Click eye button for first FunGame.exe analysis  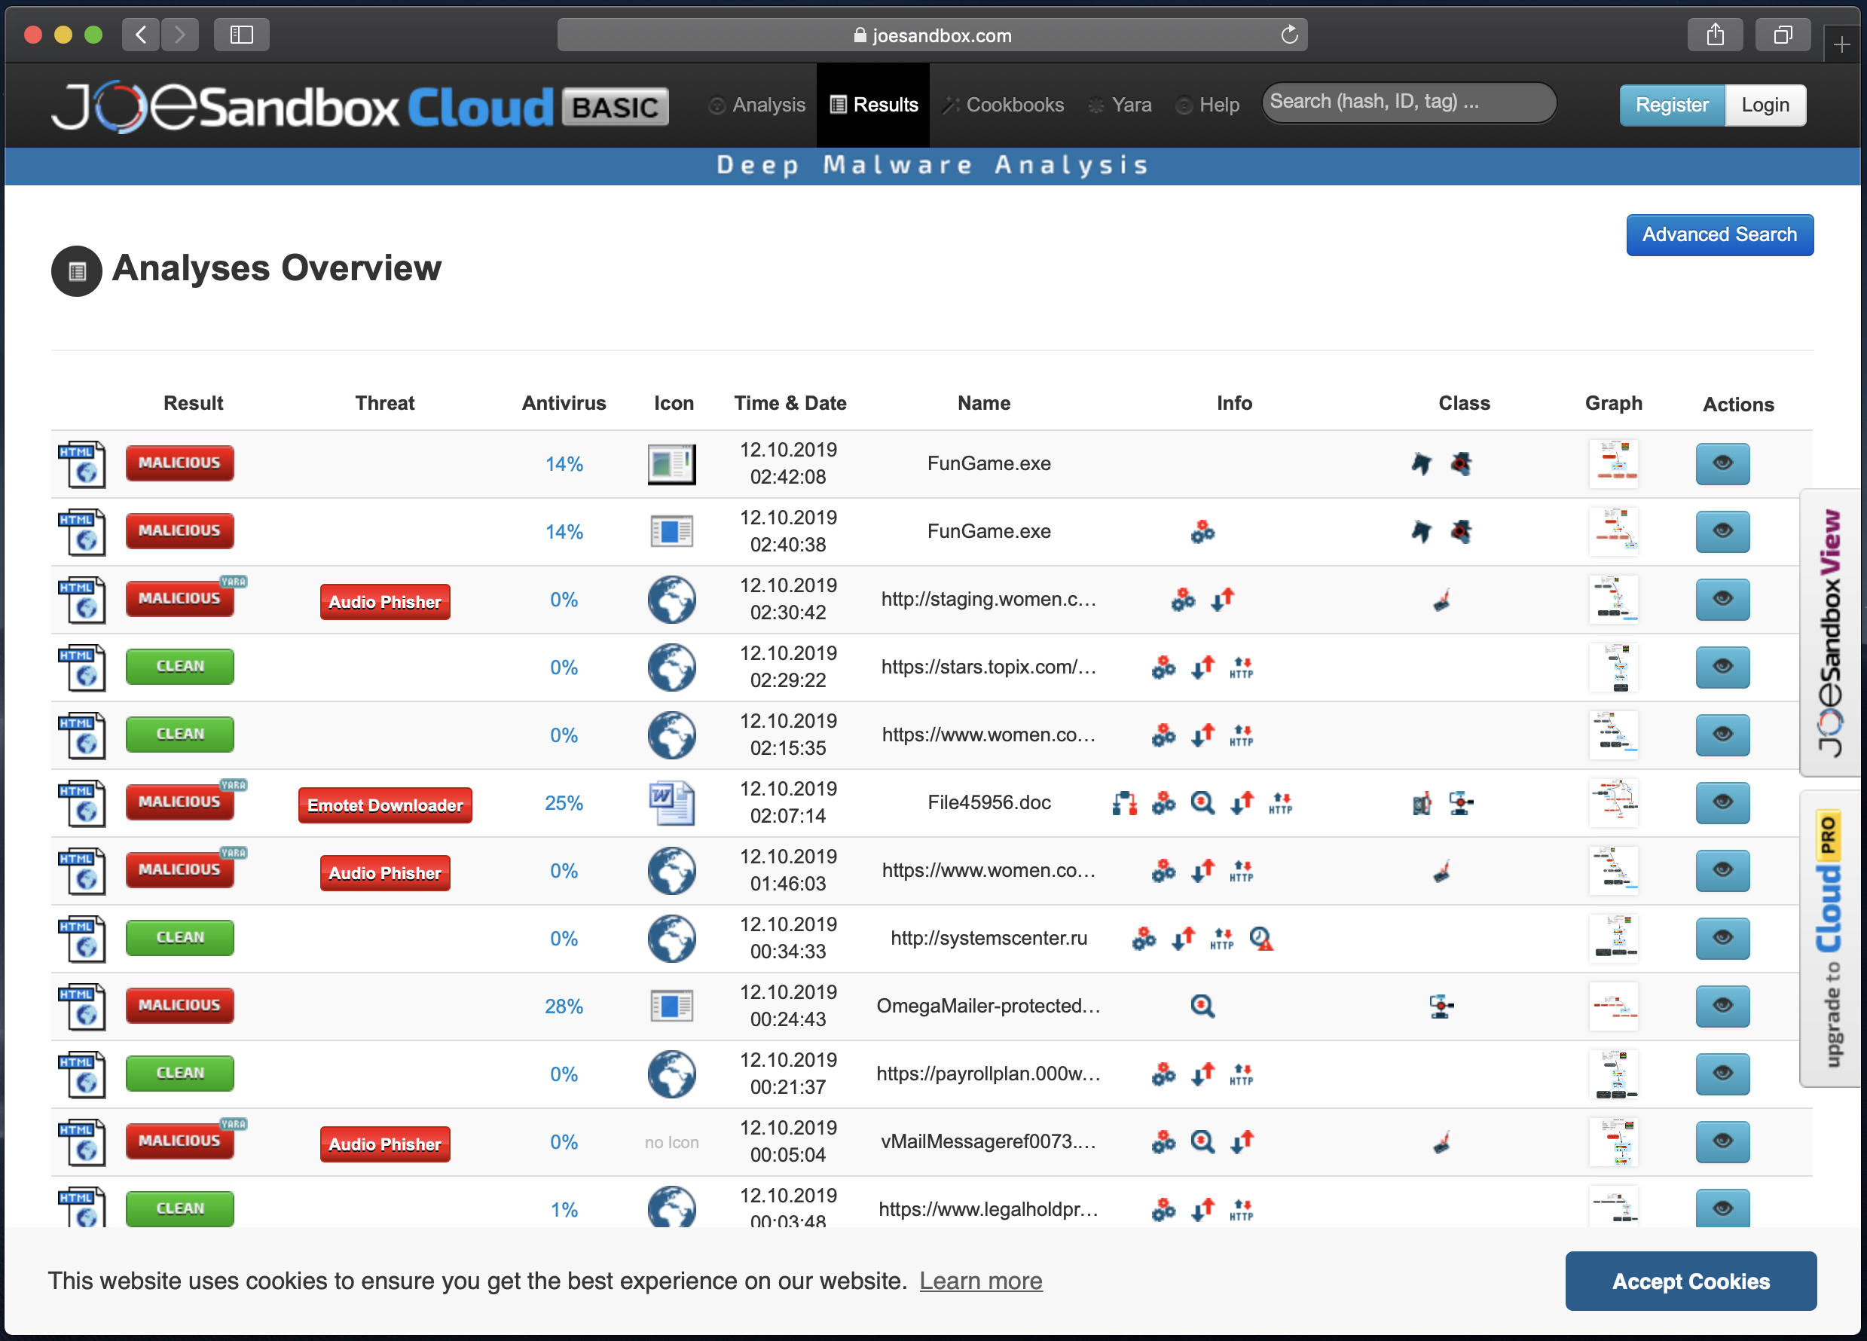(x=1722, y=463)
